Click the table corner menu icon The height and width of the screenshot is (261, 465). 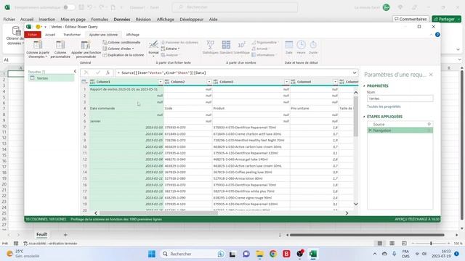tap(84, 82)
